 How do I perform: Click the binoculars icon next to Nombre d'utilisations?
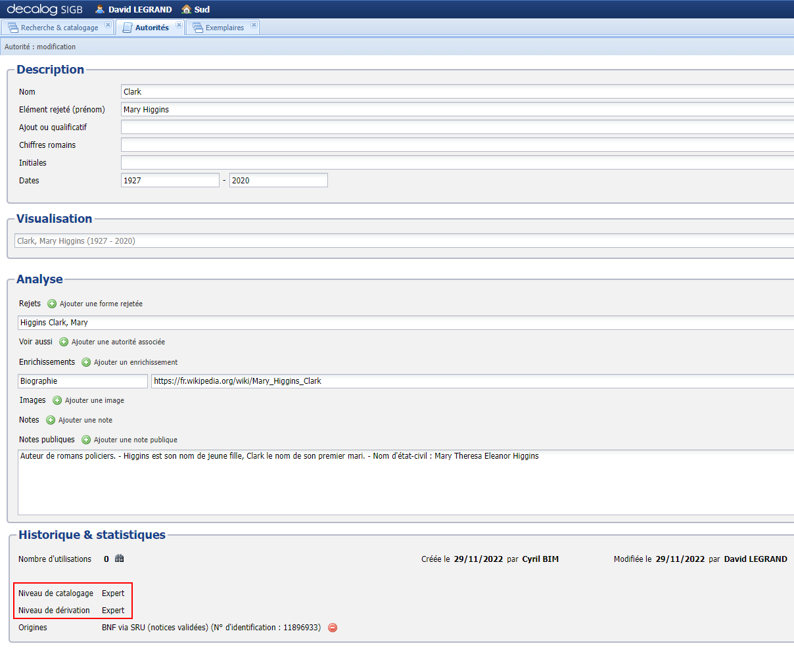(x=118, y=559)
